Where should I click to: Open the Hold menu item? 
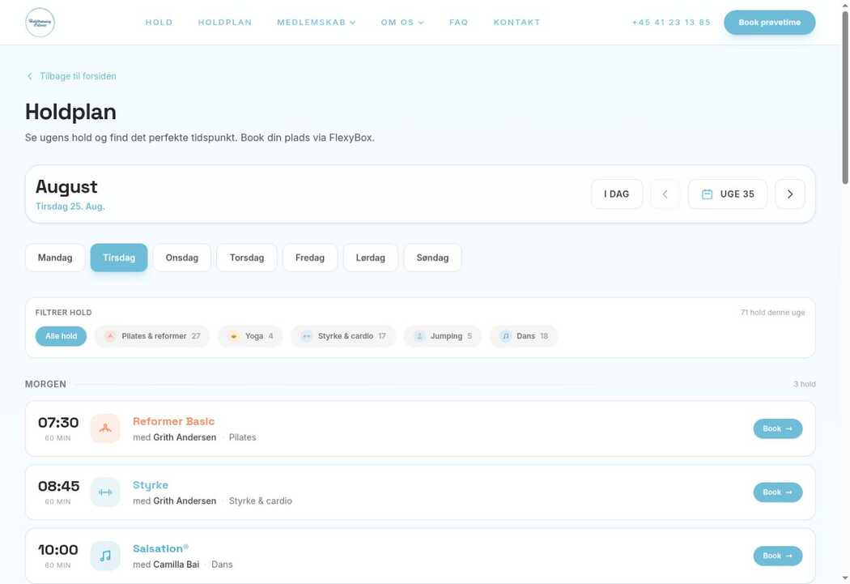tap(159, 22)
